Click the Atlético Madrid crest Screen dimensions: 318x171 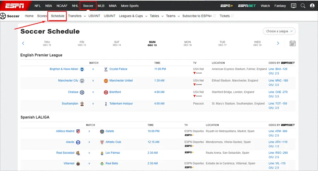tap(78, 131)
